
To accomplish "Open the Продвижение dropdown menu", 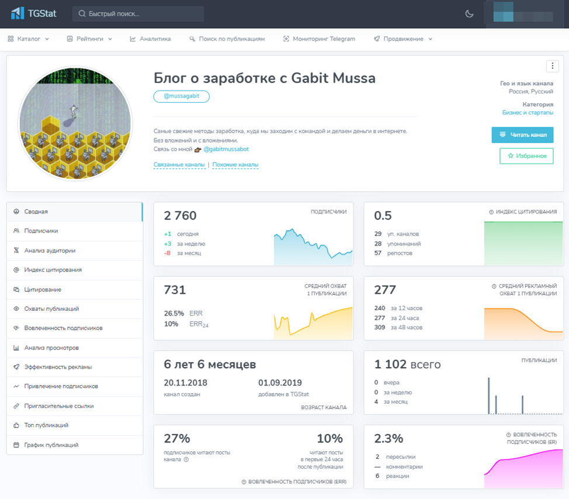I will [403, 39].
